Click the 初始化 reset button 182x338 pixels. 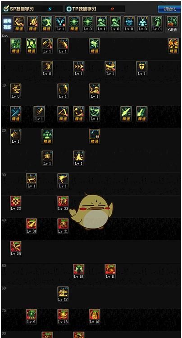point(169,9)
